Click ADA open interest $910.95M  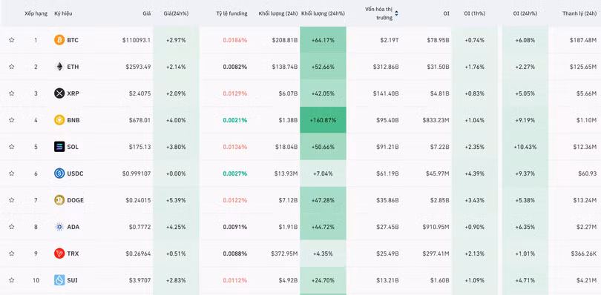436,227
